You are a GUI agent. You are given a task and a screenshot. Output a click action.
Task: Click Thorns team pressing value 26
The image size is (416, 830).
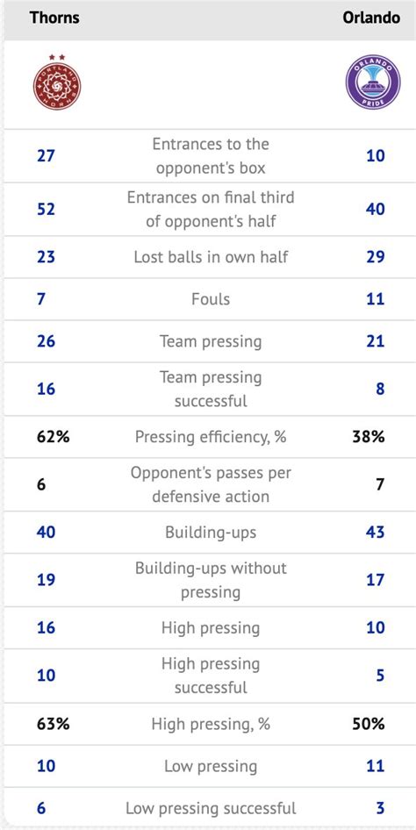[46, 341]
